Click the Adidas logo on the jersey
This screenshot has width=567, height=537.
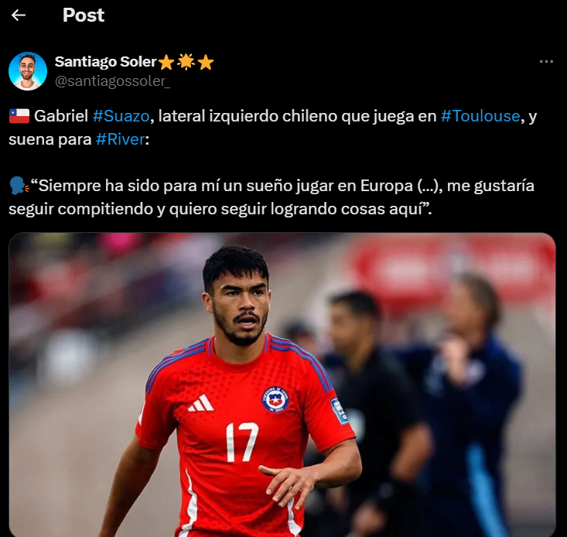(201, 403)
